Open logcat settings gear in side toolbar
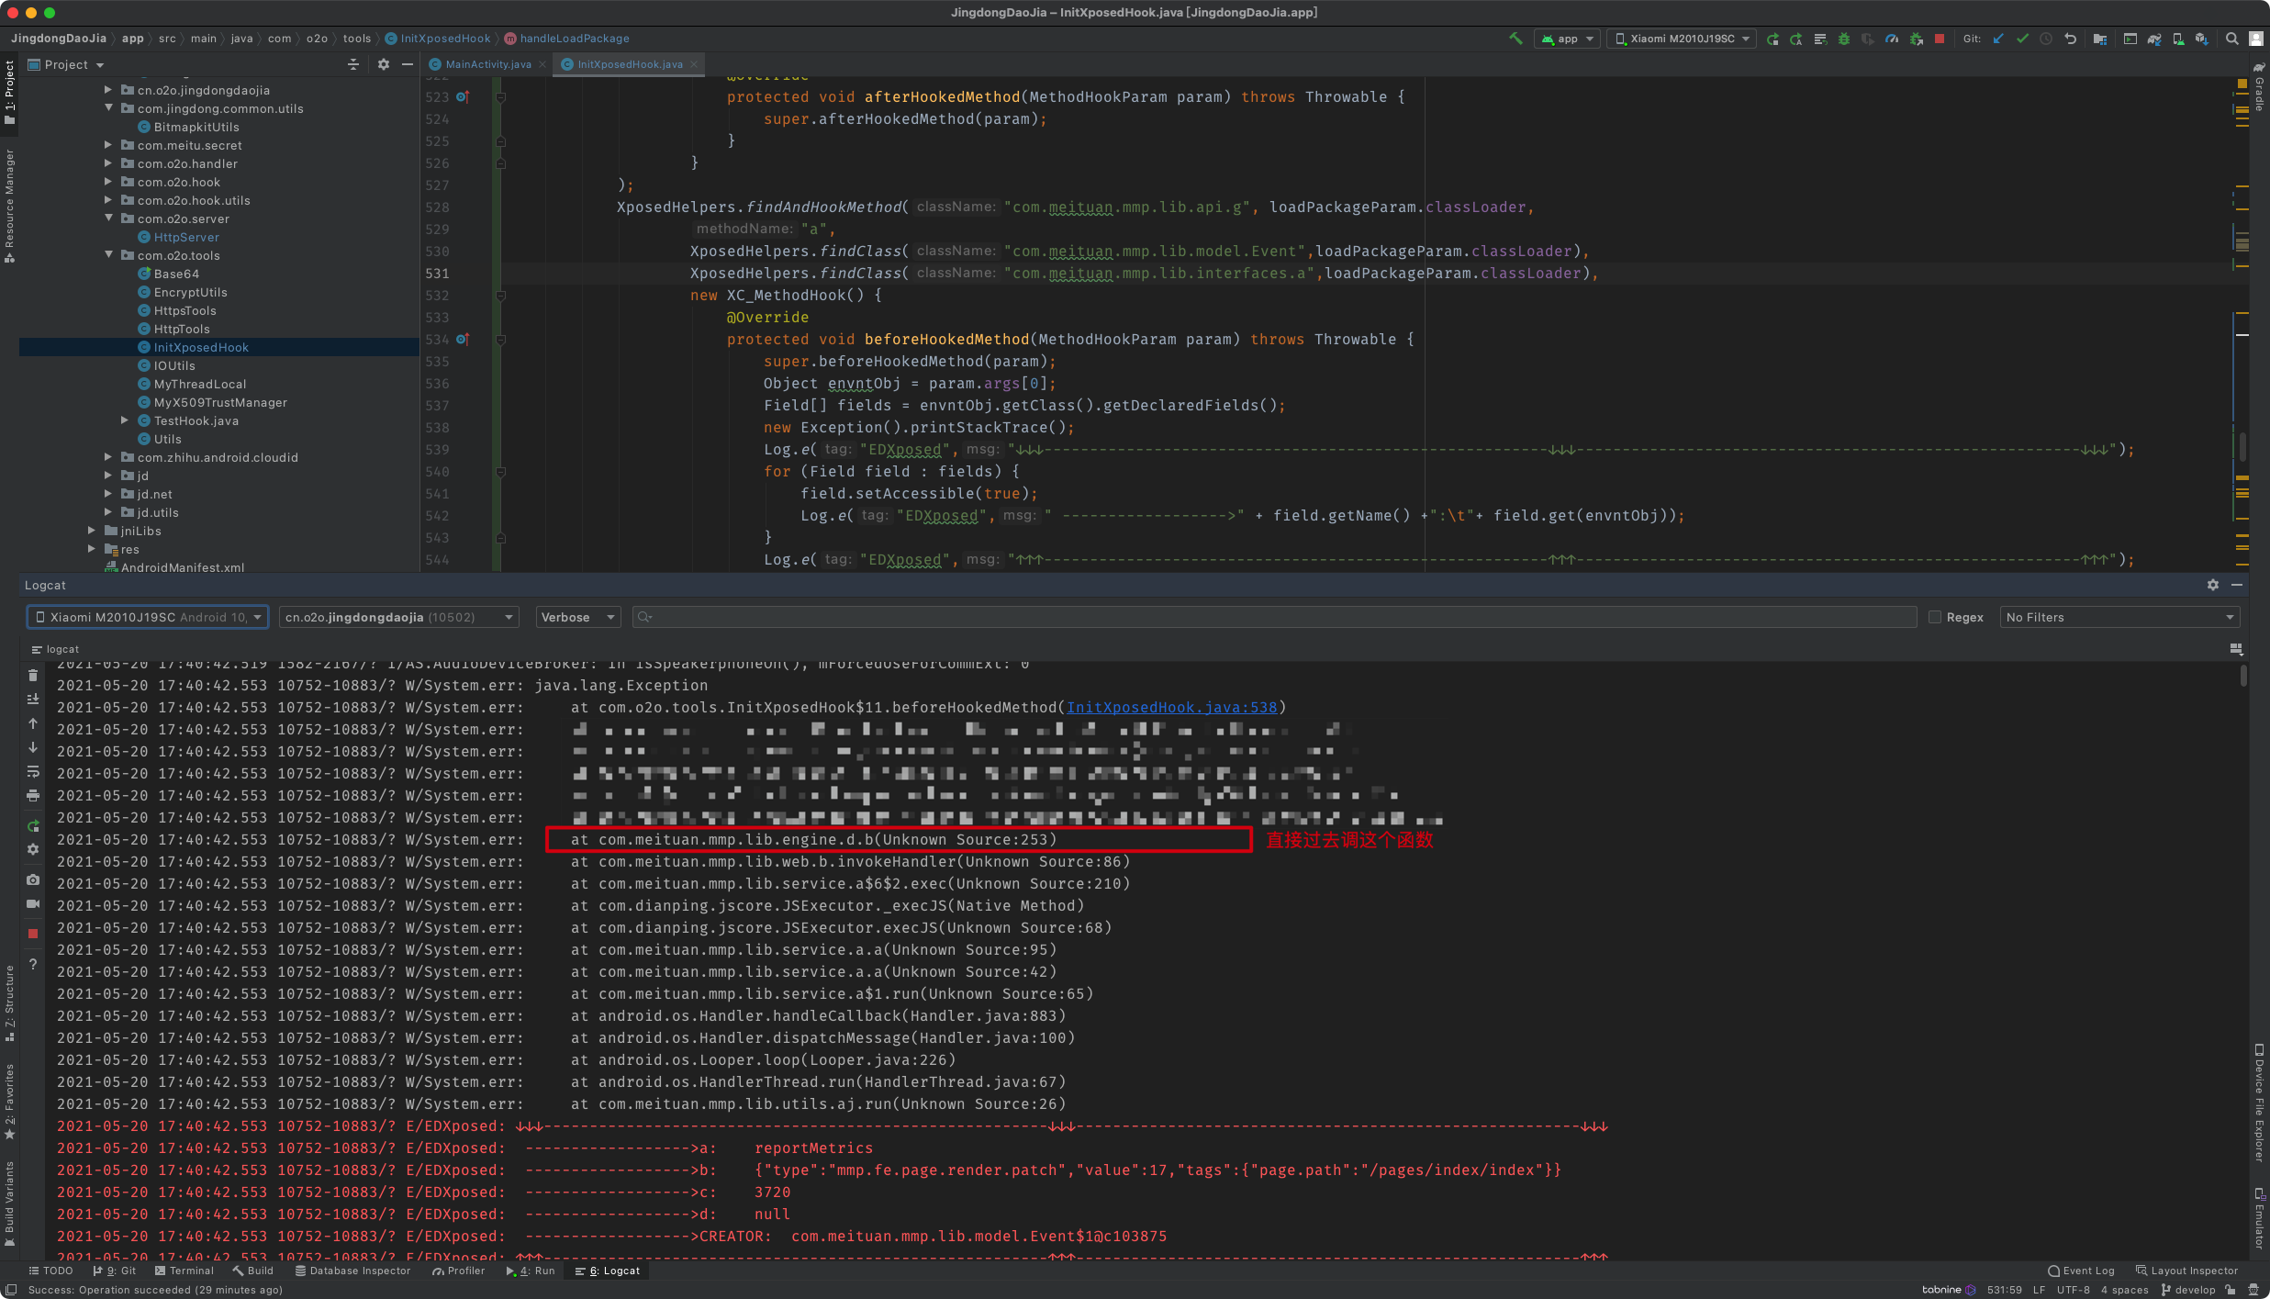Image resolution: width=2270 pixels, height=1299 pixels. (x=33, y=850)
